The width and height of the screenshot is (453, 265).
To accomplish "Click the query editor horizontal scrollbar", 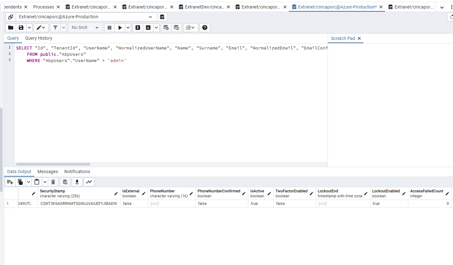I will pos(53,164).
